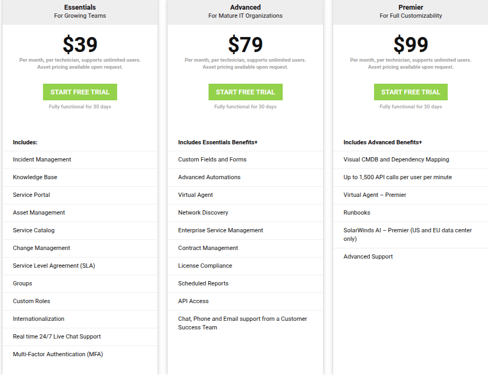Click Virtual Agent in Advanced list
The image size is (488, 375).
[196, 195]
